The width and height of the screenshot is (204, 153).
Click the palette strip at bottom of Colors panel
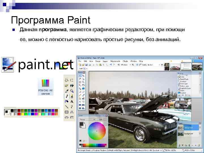click(93, 145)
